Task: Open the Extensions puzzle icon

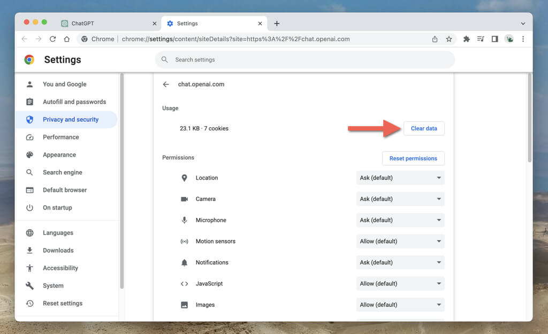Action: coord(466,39)
